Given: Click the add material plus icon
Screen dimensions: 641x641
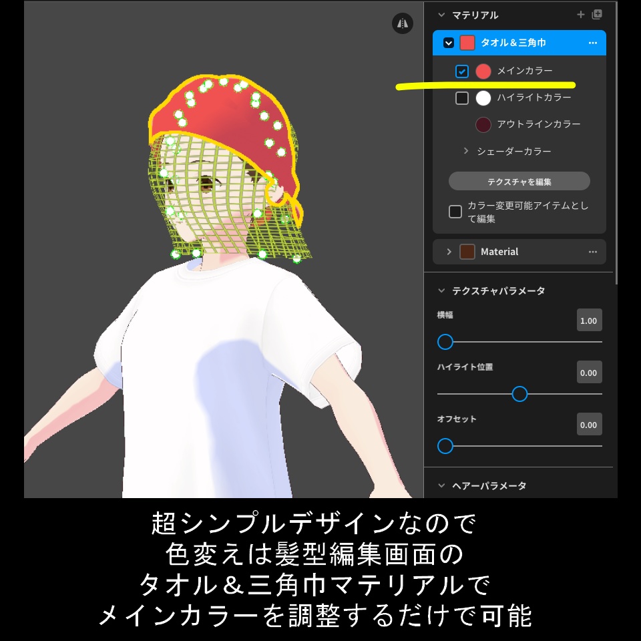Looking at the screenshot, I should [x=581, y=14].
